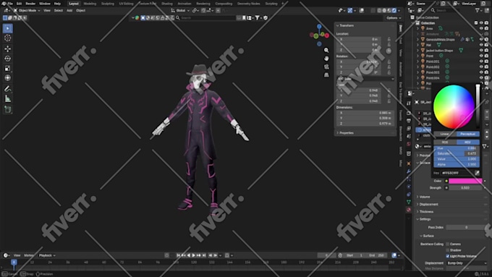The image size is (492, 277).
Task: Click the pink emission Color swatch
Action: pos(465,181)
